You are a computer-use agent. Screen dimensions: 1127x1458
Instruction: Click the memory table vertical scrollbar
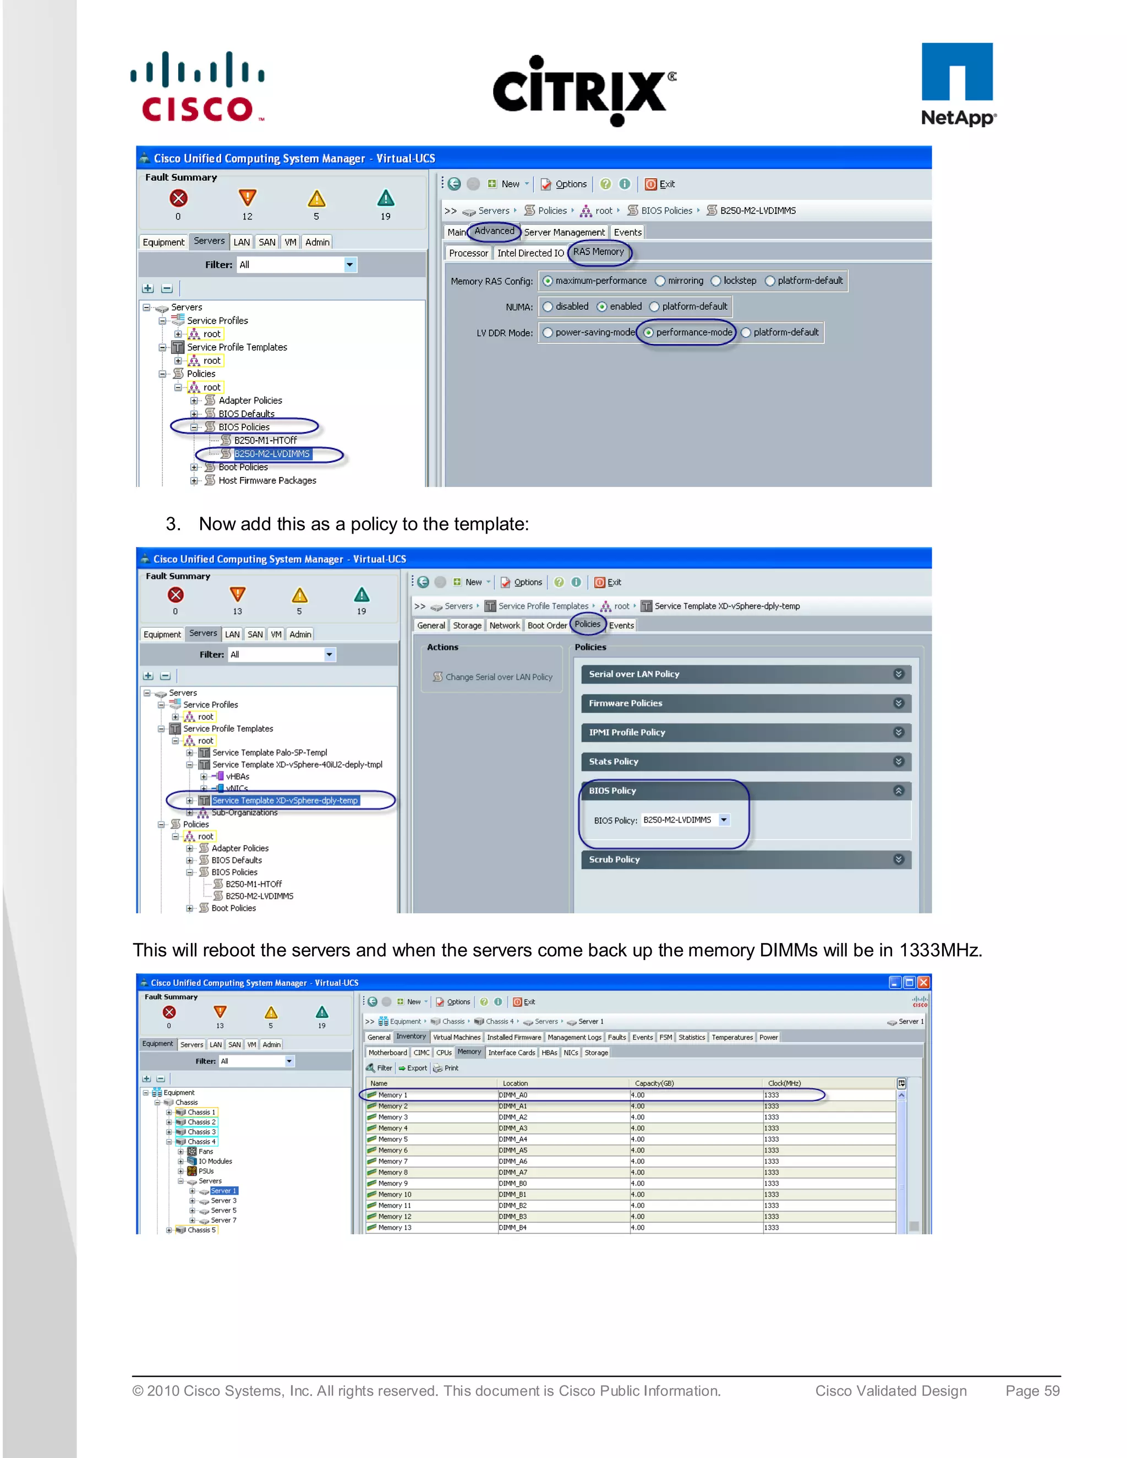(901, 1161)
